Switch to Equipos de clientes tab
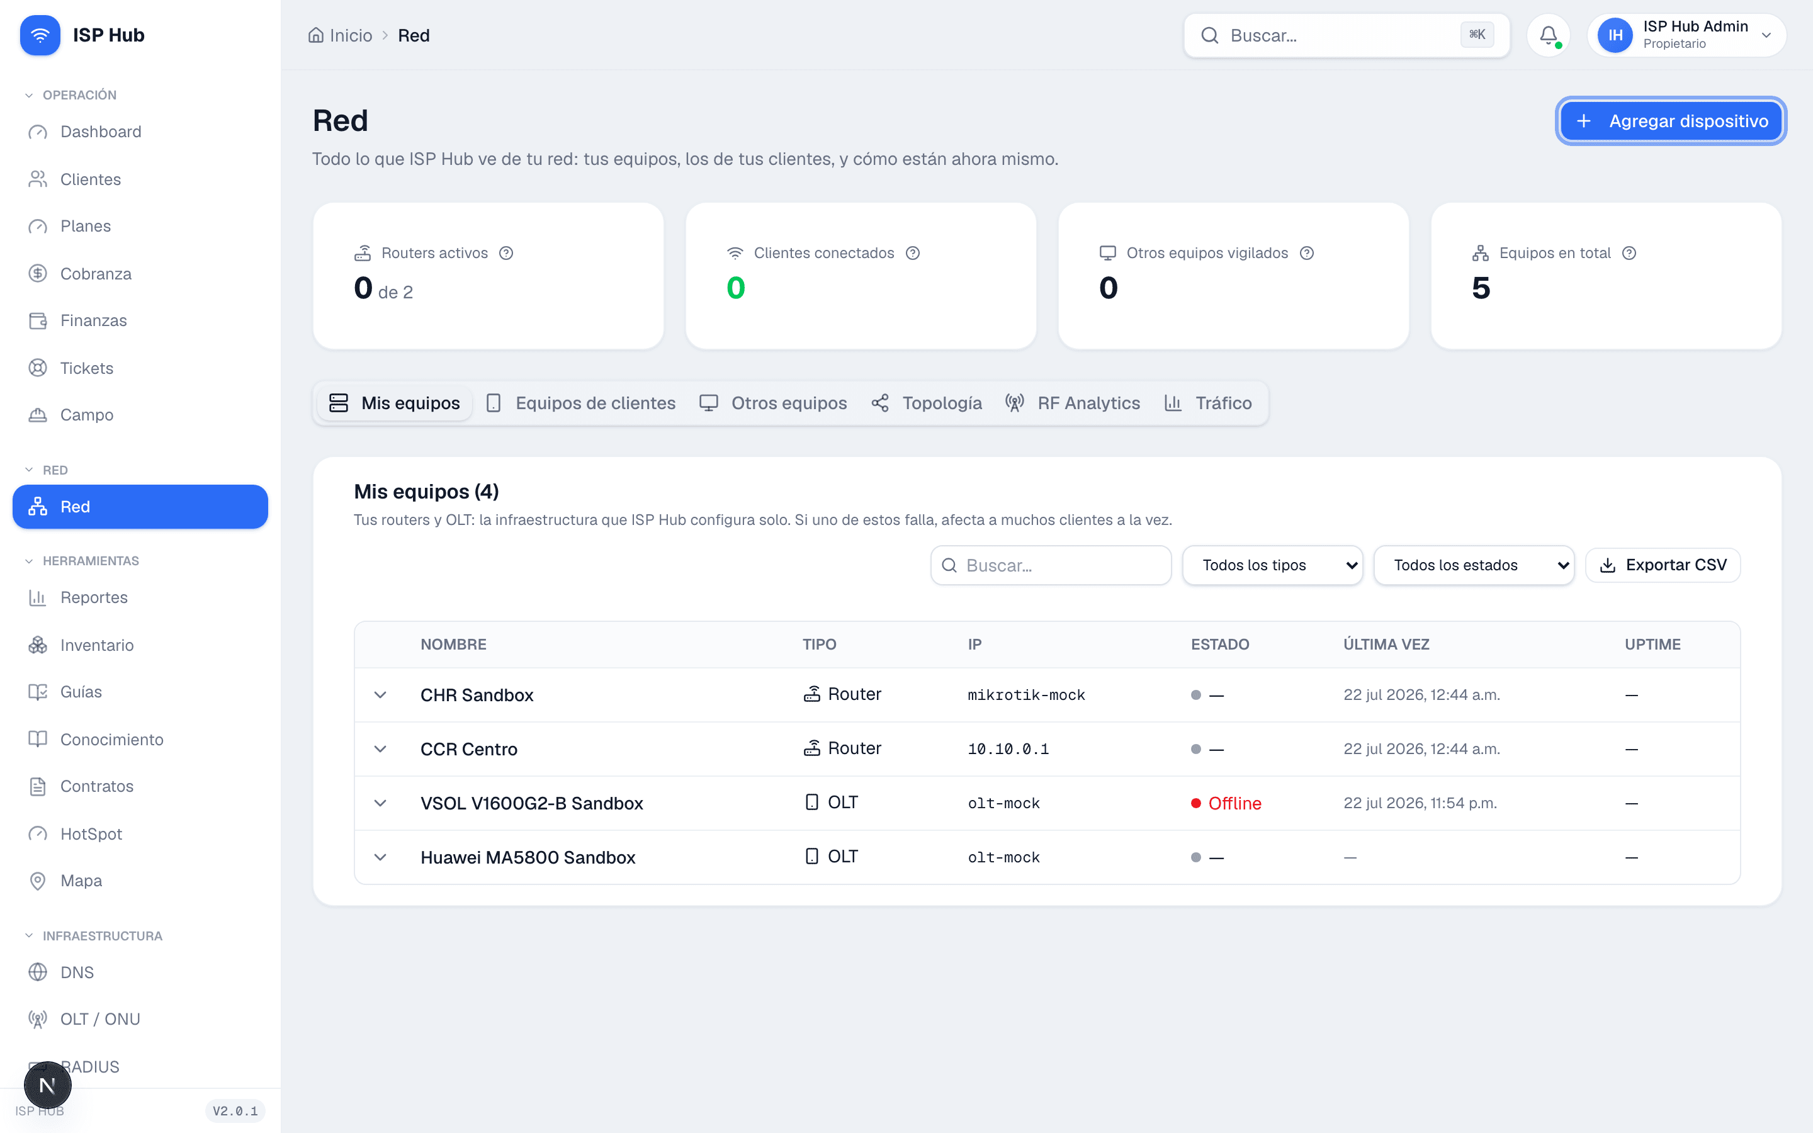This screenshot has height=1133, width=1813. (x=580, y=403)
